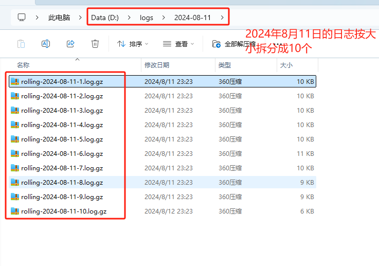Click archive icon of rolling-2024-08-11-1.log.gz
The image size is (379, 266).
pyautogui.click(x=15, y=81)
